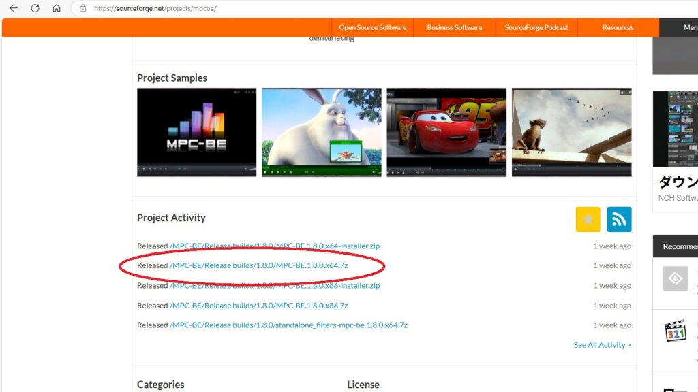Open the browser home page icon

(57, 8)
